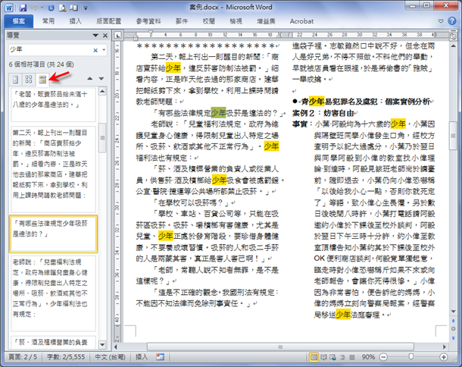
Task: Click the open book icon in Quick Access Toolbar
Action: click(73, 8)
